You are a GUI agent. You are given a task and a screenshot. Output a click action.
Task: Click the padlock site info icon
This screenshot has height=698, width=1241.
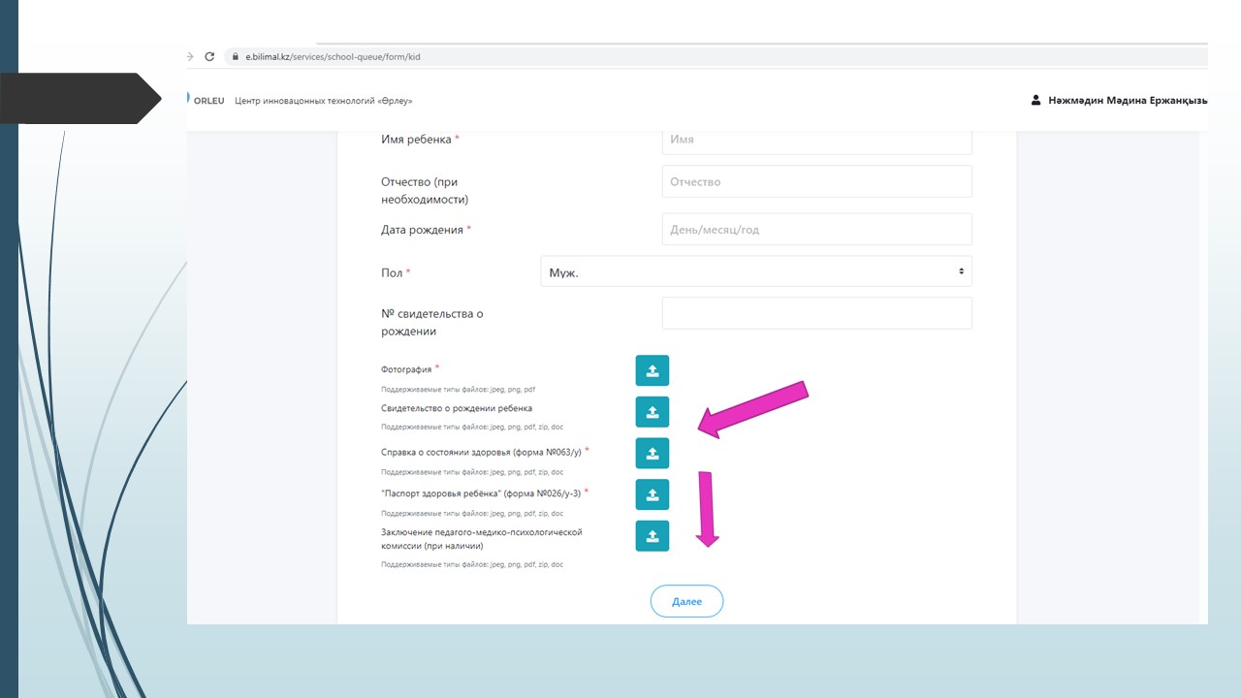(x=234, y=57)
